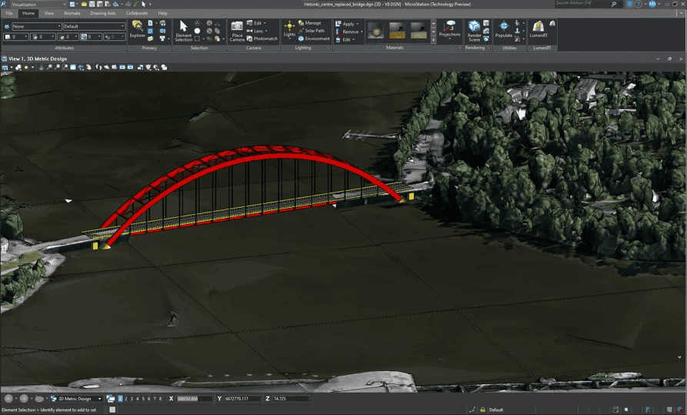Image resolution: width=687 pixels, height=415 pixels.
Task: Expand the Materials gallery list
Action: pos(434,40)
